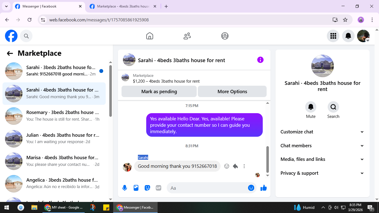Open the Friends icon in top navigation

pyautogui.click(x=187, y=36)
